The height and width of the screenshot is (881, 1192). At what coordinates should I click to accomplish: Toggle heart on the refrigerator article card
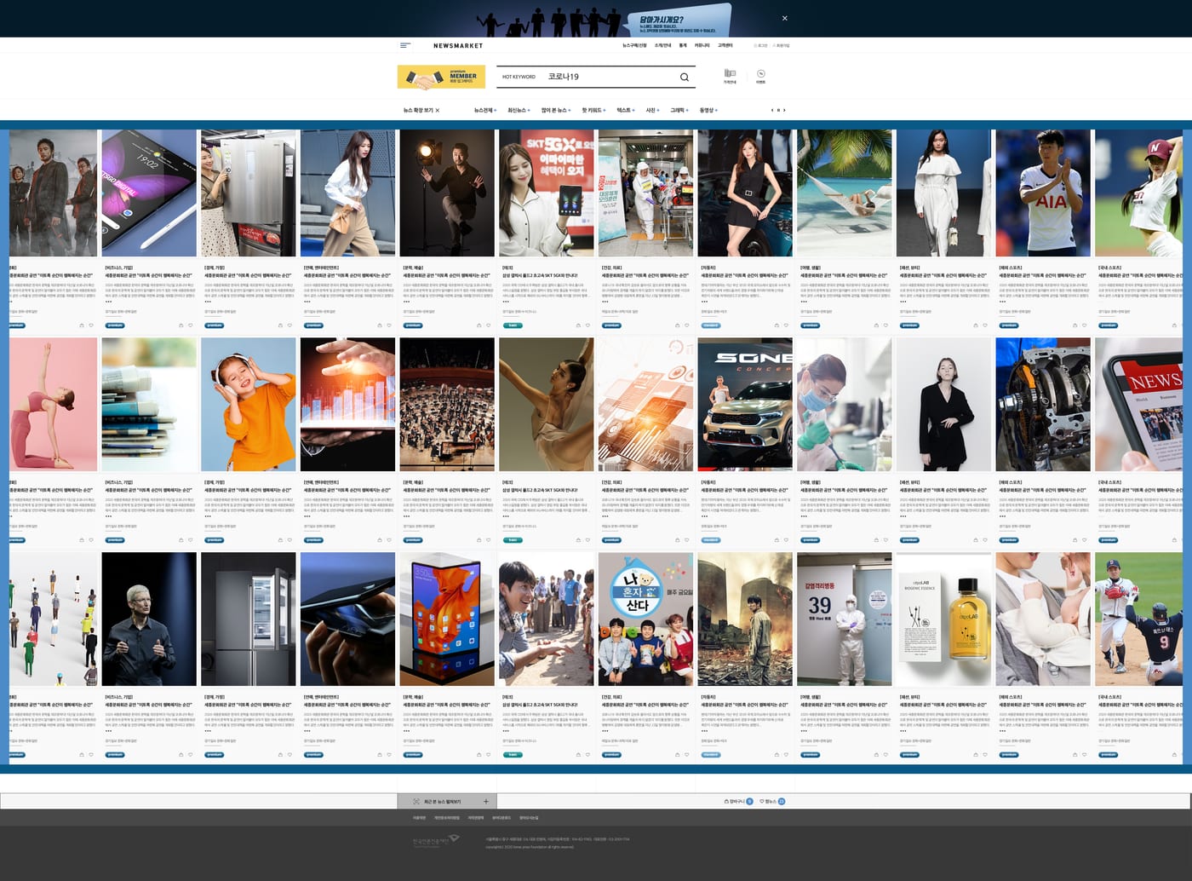289,325
